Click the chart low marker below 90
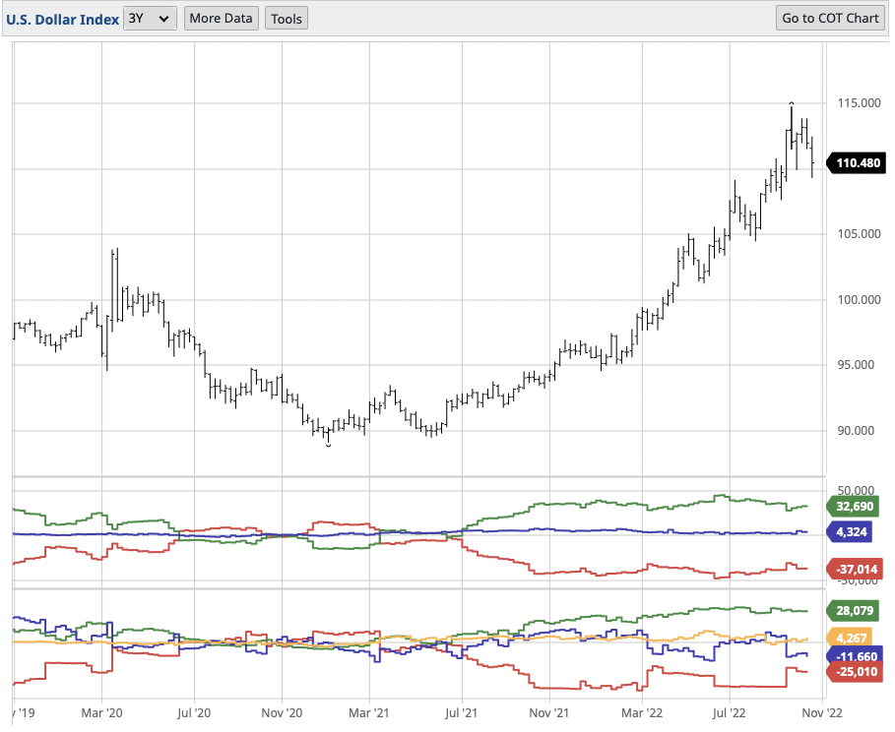 click(328, 446)
